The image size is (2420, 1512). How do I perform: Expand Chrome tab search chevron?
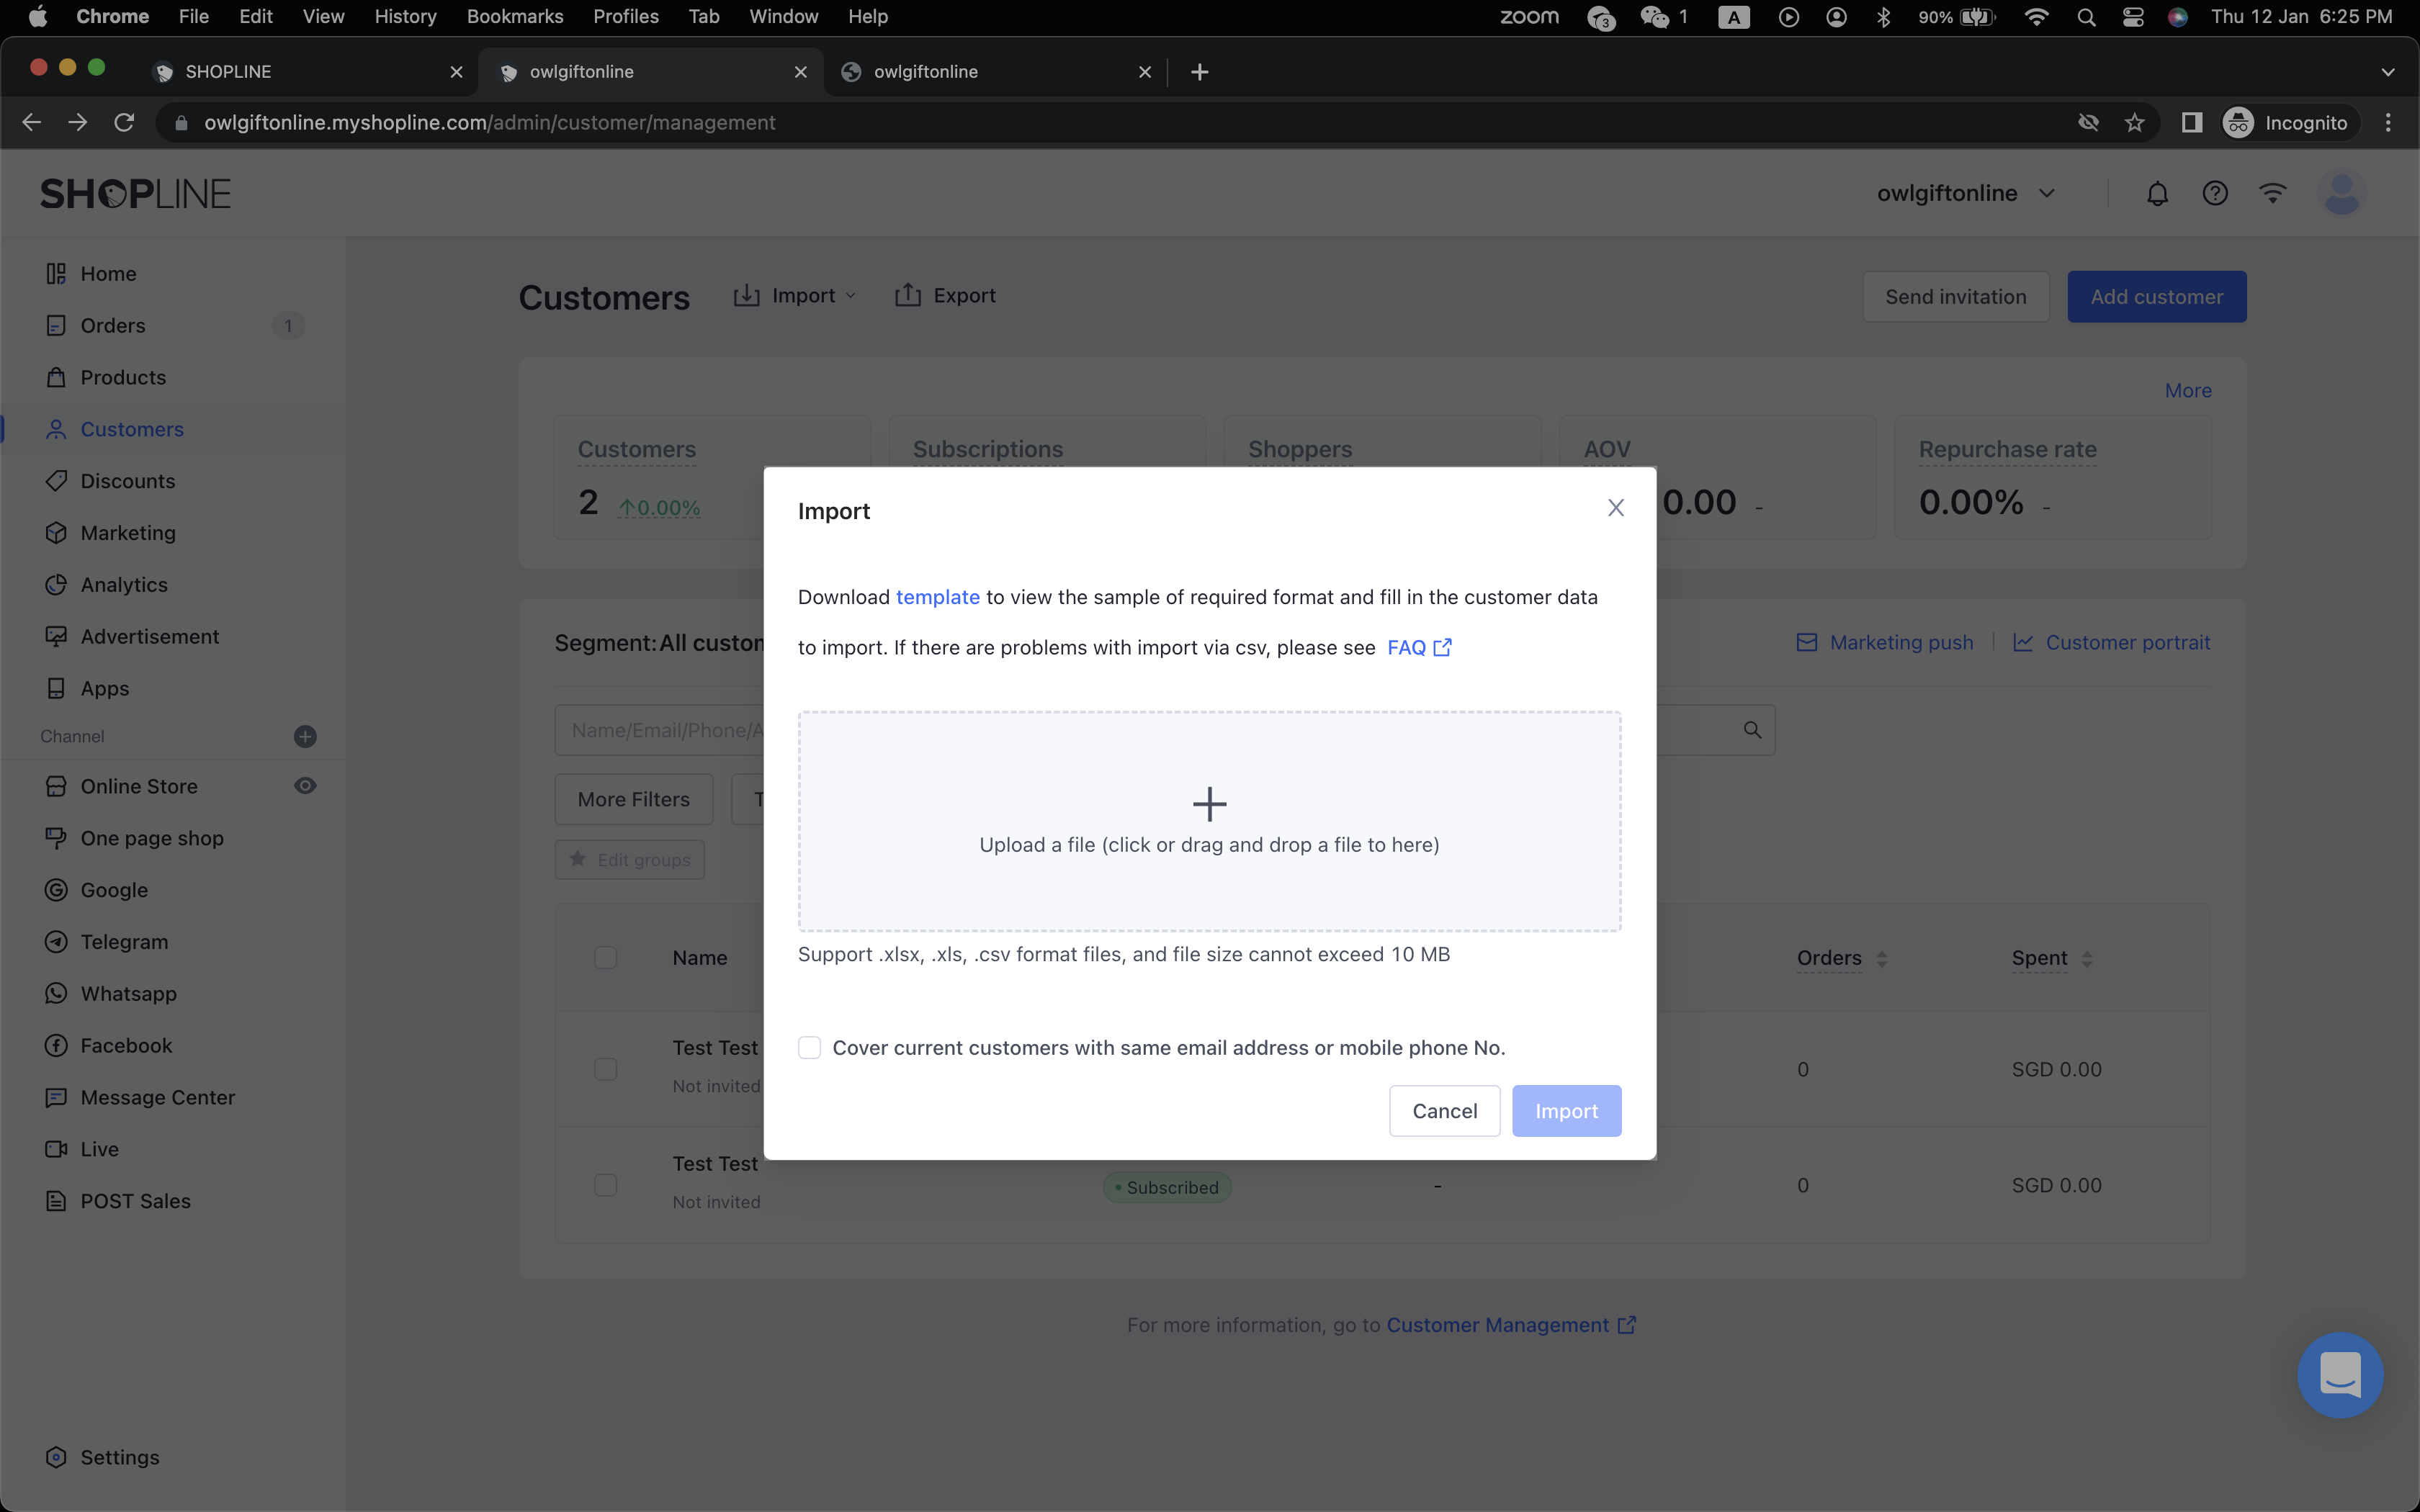(2388, 71)
